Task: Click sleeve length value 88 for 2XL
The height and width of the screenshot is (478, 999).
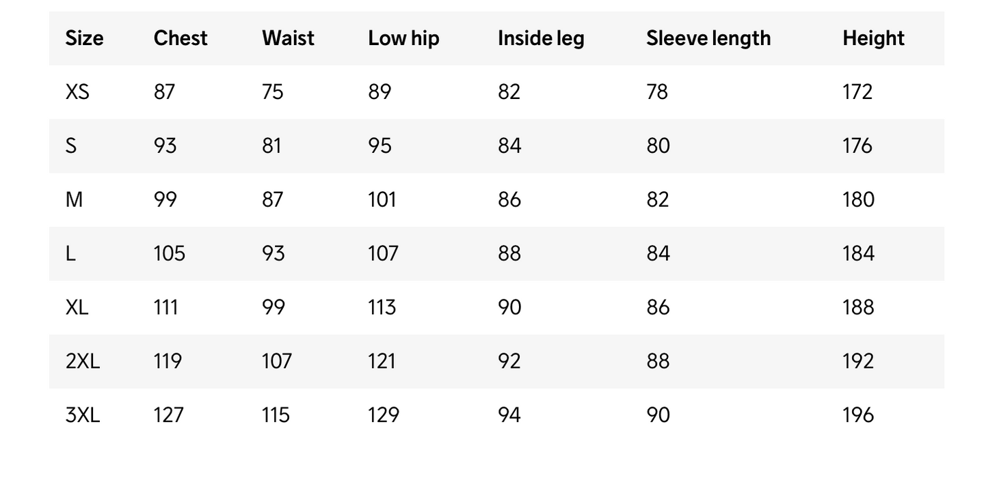Action: 658,361
